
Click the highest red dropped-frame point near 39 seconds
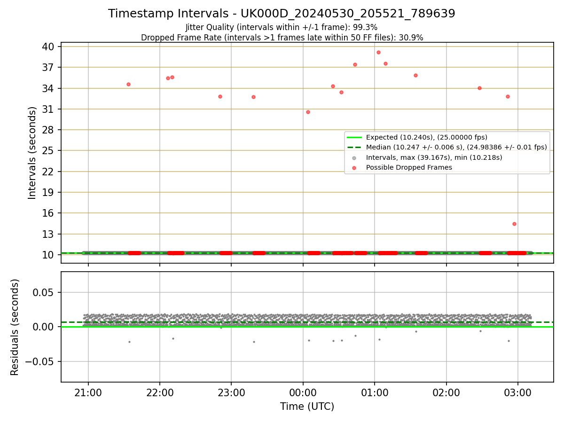378,52
